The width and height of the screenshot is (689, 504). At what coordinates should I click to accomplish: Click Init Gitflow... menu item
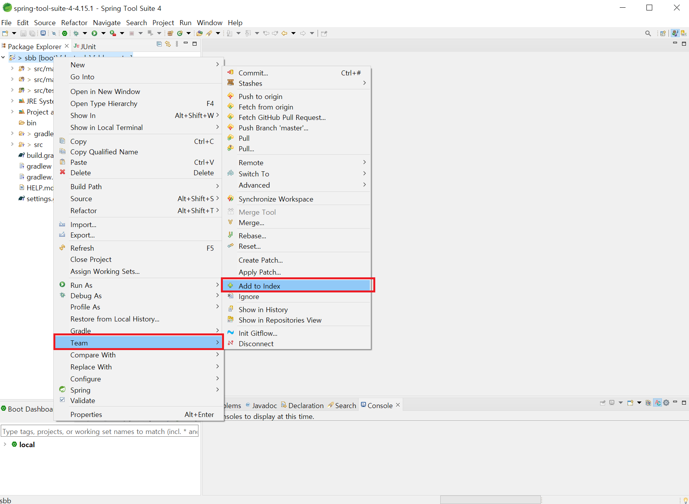296,333
